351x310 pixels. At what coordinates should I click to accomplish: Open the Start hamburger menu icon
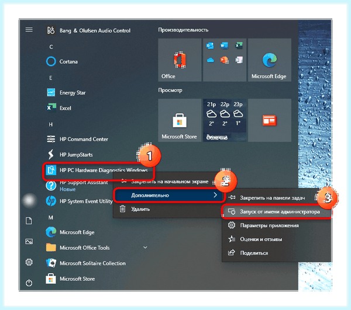(x=29, y=29)
